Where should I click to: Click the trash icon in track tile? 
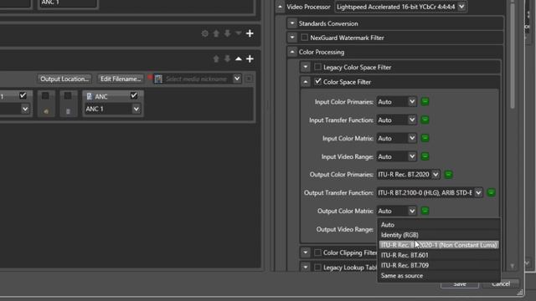coord(68,111)
